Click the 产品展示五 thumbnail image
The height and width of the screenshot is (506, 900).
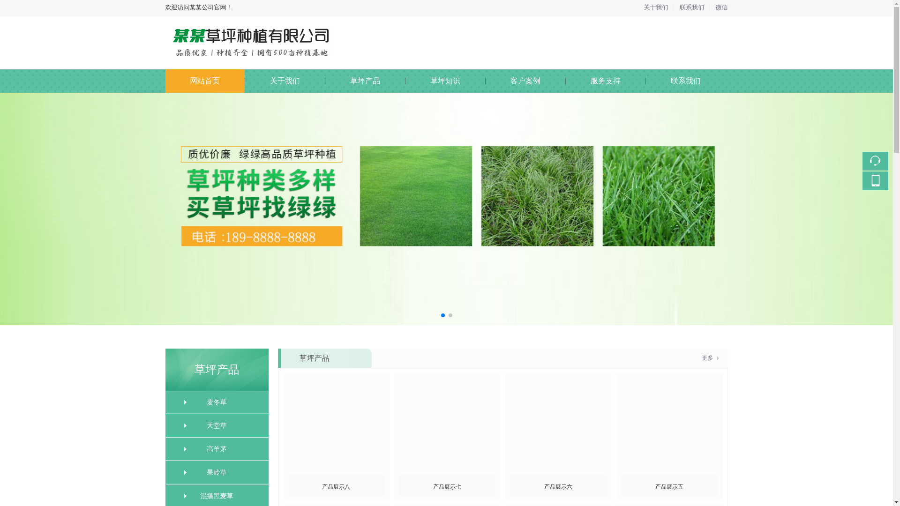[669, 424]
